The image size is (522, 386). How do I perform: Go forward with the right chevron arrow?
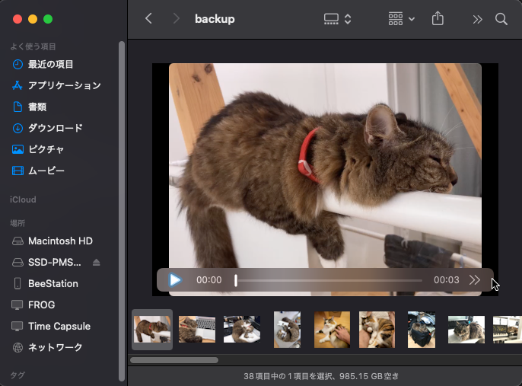point(176,18)
